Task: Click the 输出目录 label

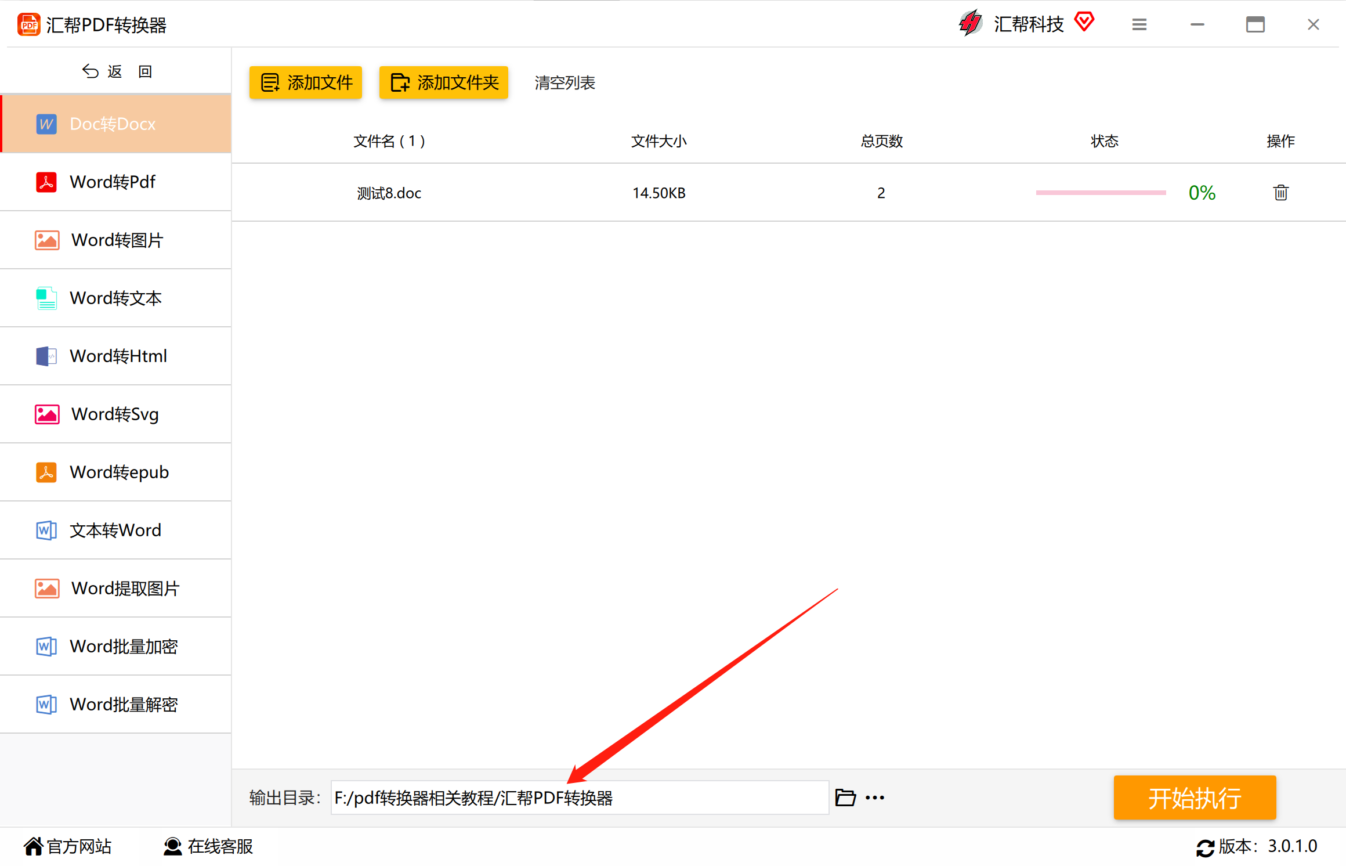Action: [x=285, y=798]
